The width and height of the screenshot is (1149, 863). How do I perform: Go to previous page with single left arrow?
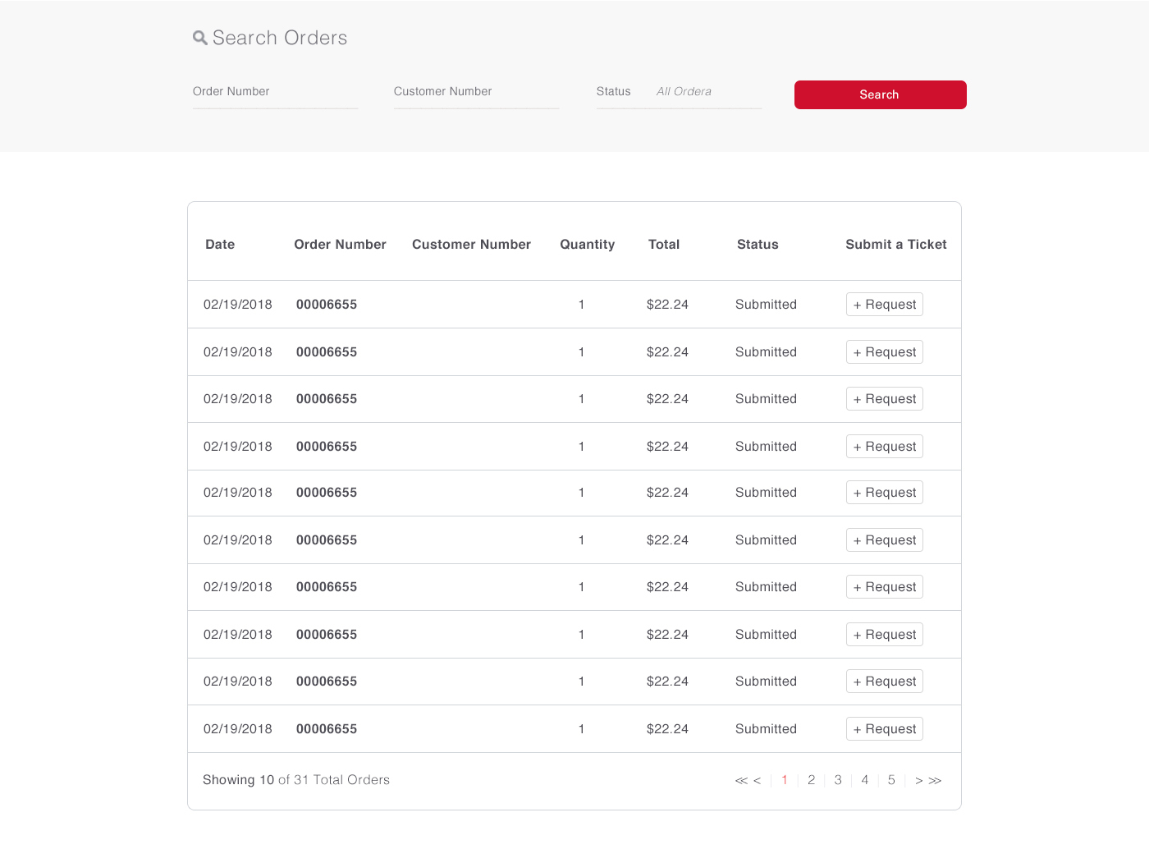[757, 781]
